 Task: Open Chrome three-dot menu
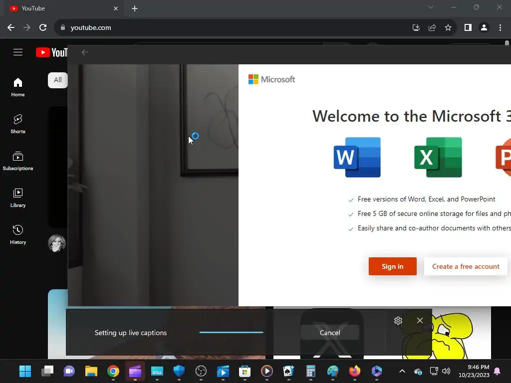[500, 28]
